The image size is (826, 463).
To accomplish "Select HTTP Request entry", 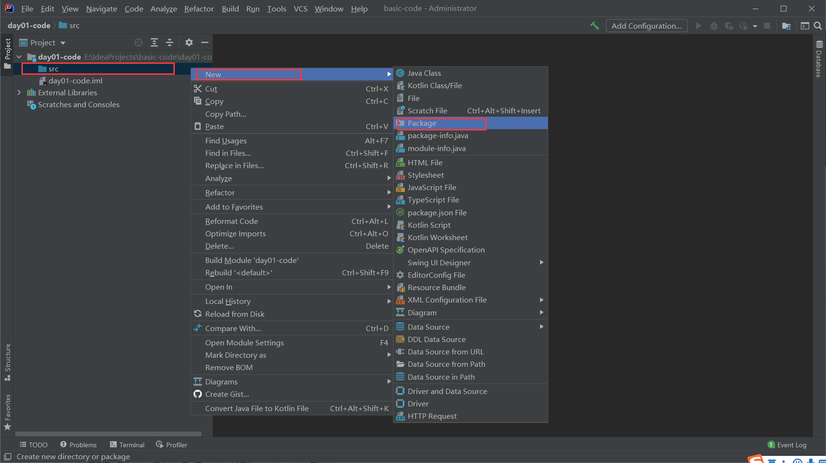I will point(471,416).
